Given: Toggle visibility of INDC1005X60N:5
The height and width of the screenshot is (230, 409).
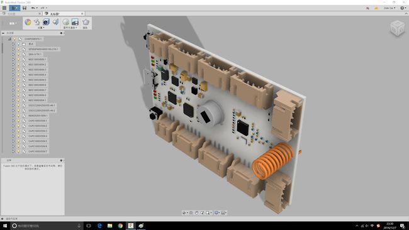Looking at the screenshot, I should [x=18, y=80].
